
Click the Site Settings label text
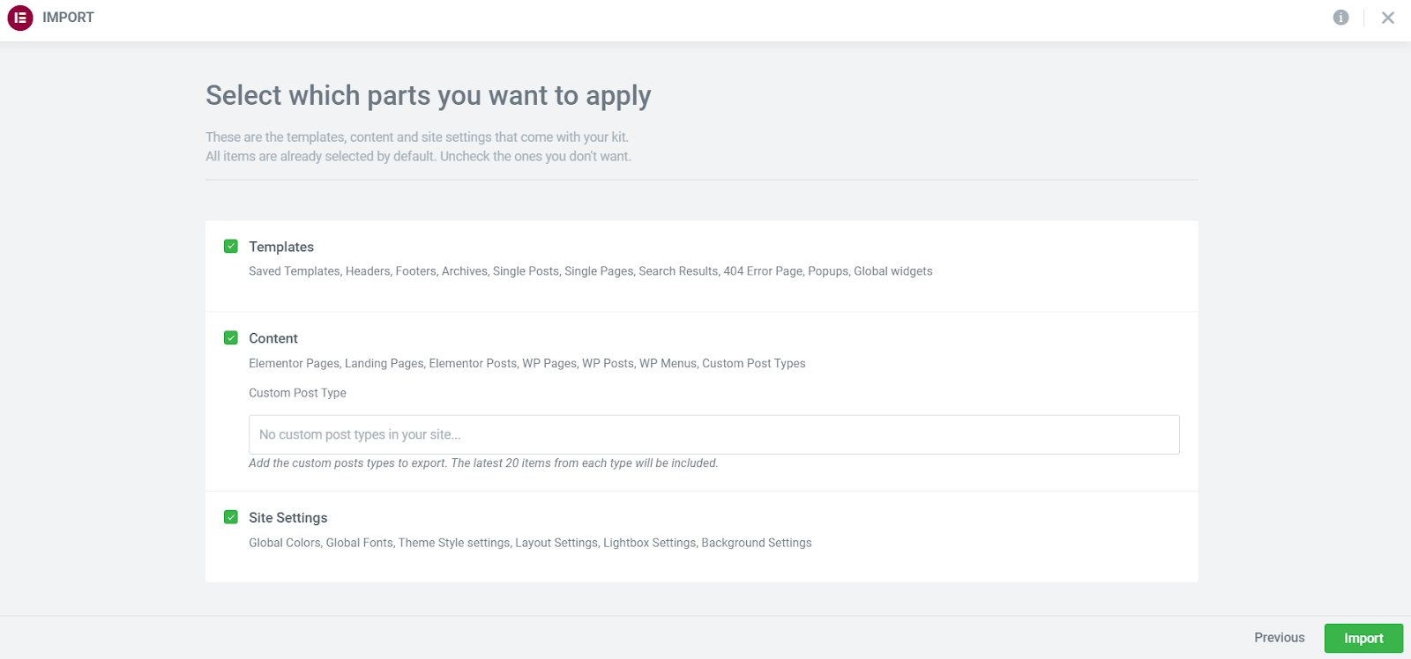(287, 518)
